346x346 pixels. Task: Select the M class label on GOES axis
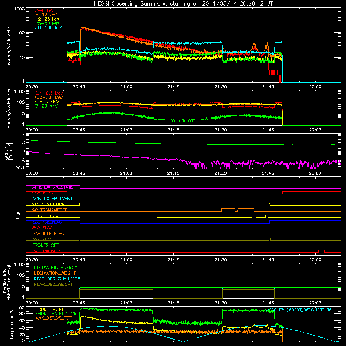[23, 135]
